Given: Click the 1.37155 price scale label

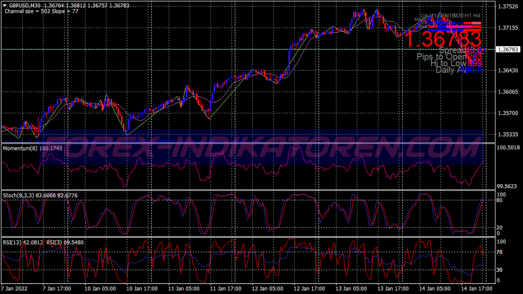Looking at the screenshot, I should [508, 28].
